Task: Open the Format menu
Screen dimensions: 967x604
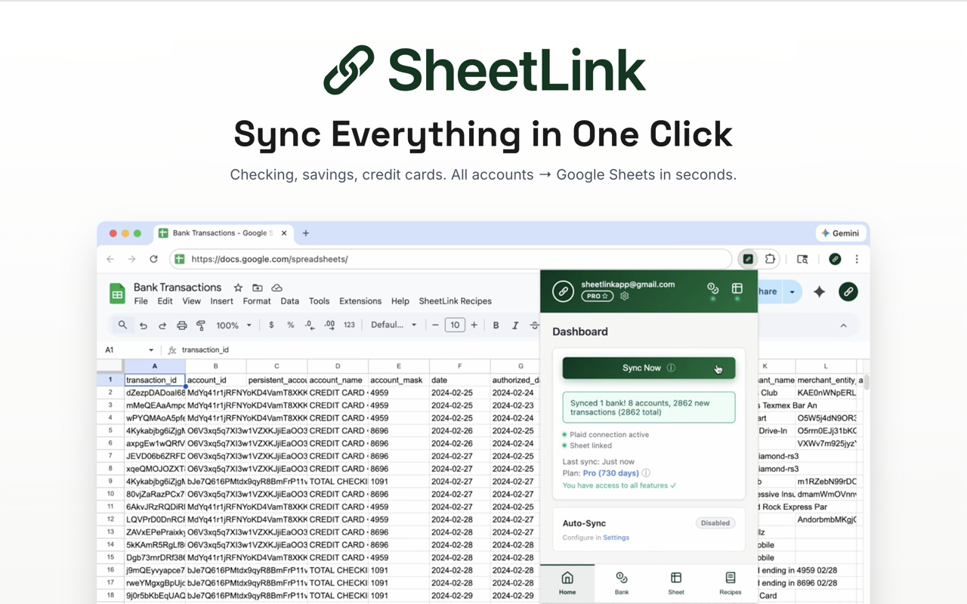Action: pyautogui.click(x=257, y=301)
